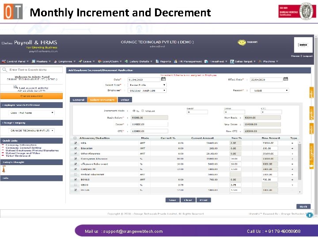Screen dimensions: 318x239
Task: Toggle the BONUS checkbox
Action: point(76,180)
